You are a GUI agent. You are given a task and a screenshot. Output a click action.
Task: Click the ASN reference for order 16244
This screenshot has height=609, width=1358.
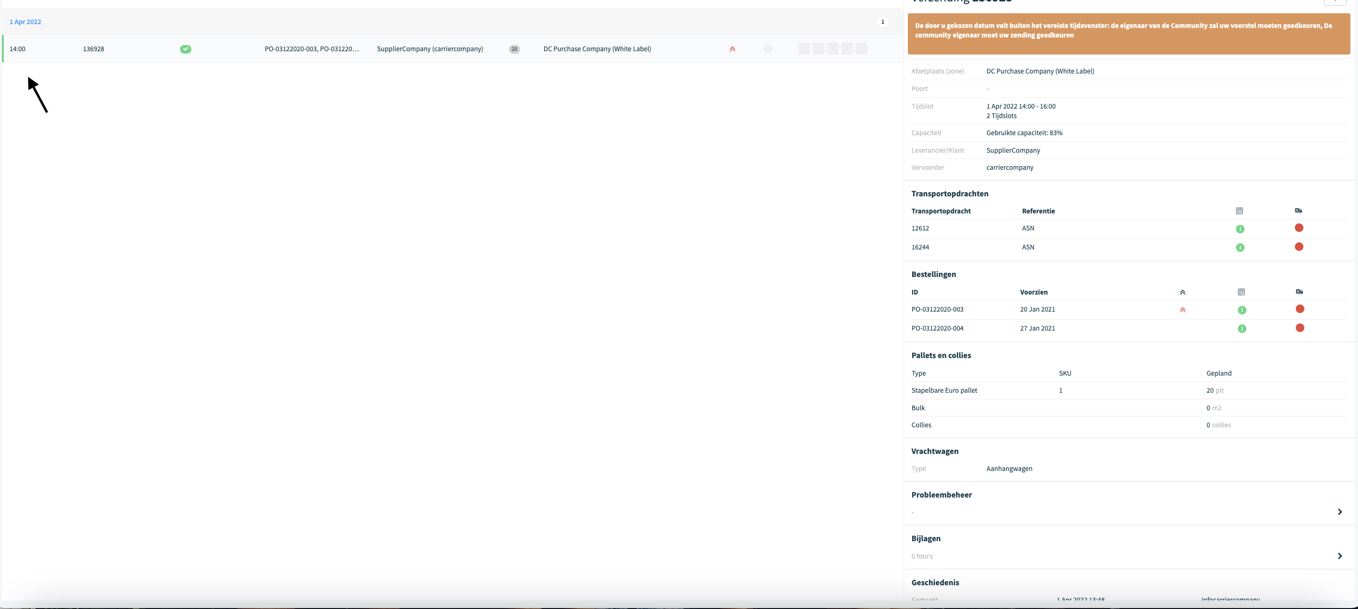tap(1028, 247)
